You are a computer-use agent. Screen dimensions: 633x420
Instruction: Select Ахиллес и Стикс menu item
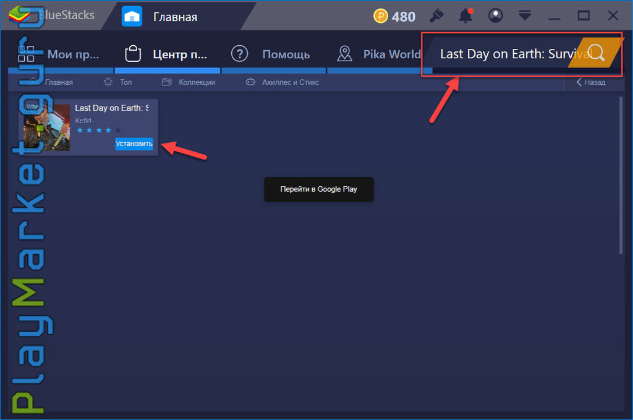pos(291,82)
